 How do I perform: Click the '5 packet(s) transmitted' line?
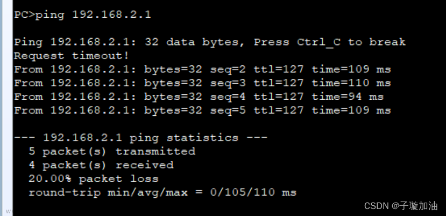click(112, 151)
